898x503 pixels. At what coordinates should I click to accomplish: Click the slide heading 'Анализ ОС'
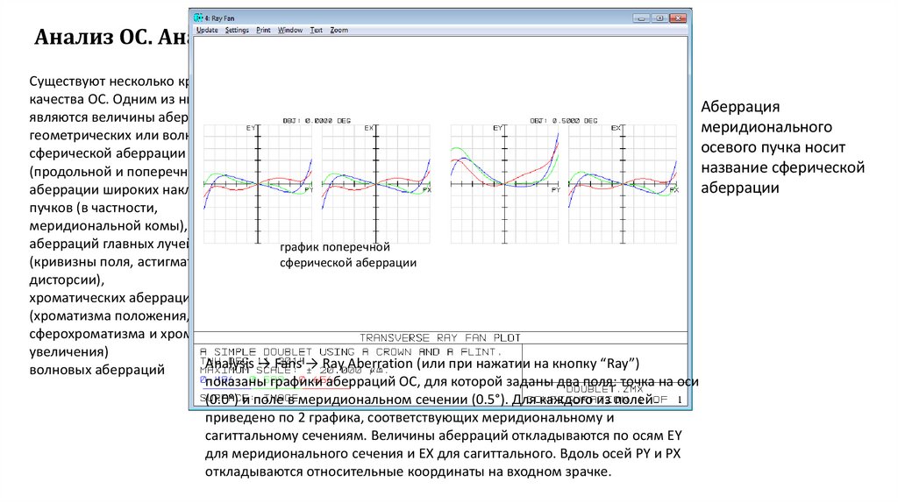[x=93, y=37]
